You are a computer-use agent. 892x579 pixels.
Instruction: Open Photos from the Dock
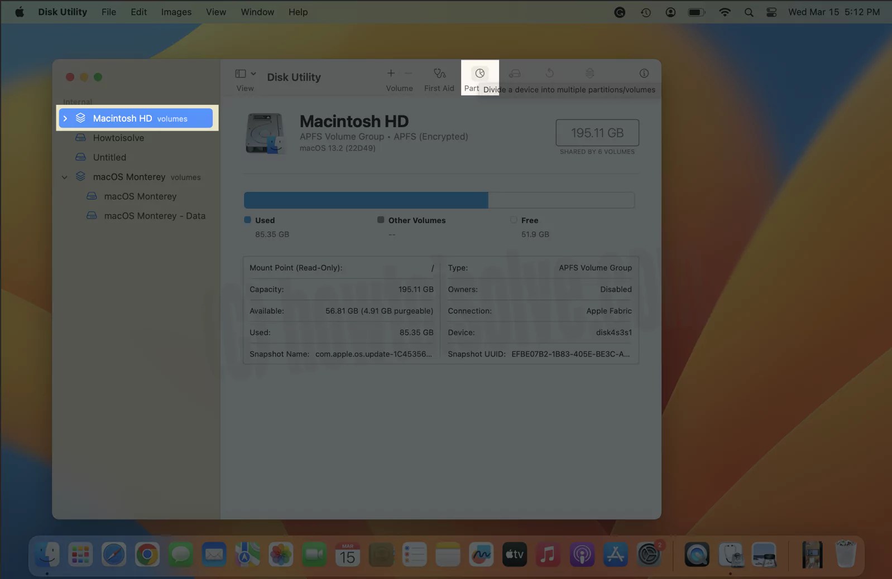tap(281, 554)
